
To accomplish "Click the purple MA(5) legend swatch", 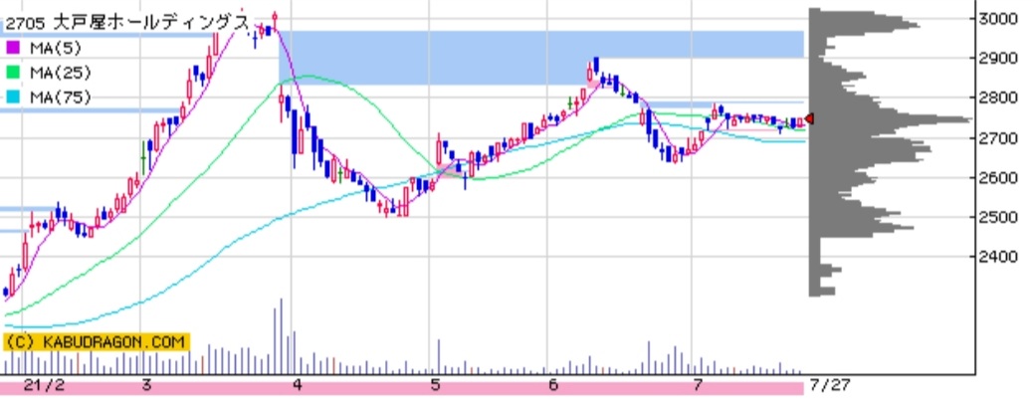I will point(12,48).
